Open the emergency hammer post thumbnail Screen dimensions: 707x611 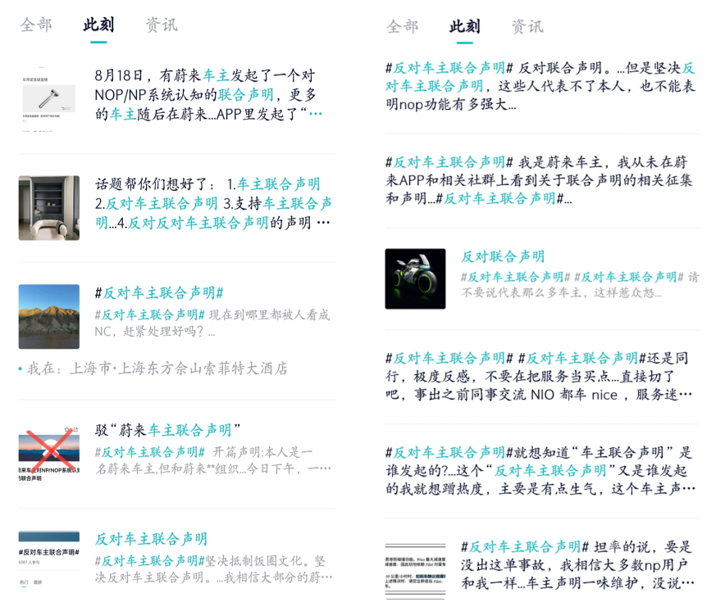point(48,98)
